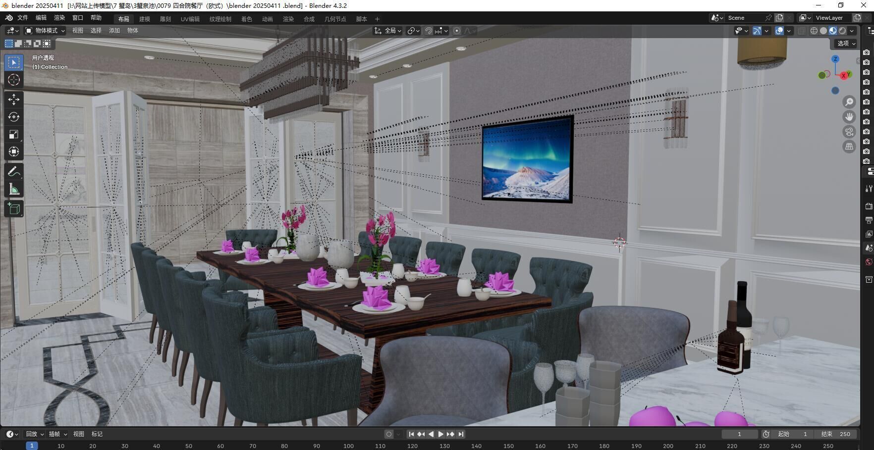Choose the intersect selection mode icon
Image resolution: width=874 pixels, height=450 pixels.
pos(47,44)
